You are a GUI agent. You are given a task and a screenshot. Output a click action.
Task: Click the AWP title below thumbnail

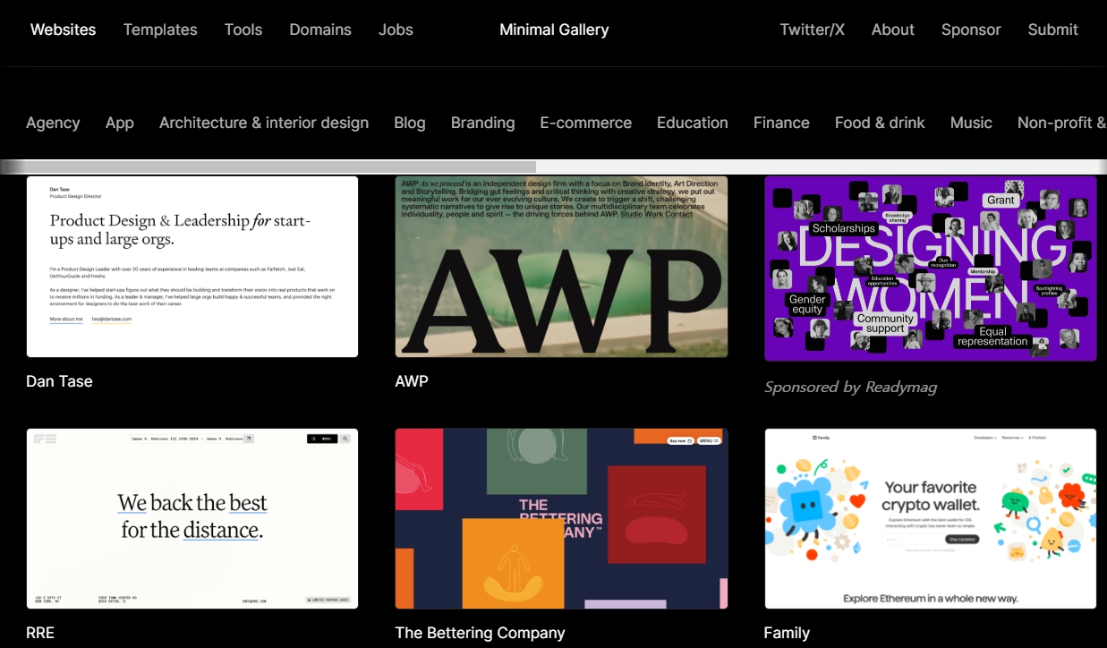click(412, 381)
